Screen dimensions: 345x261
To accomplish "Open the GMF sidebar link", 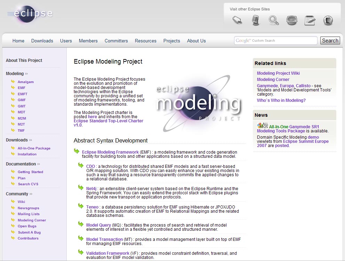I will [22, 100].
